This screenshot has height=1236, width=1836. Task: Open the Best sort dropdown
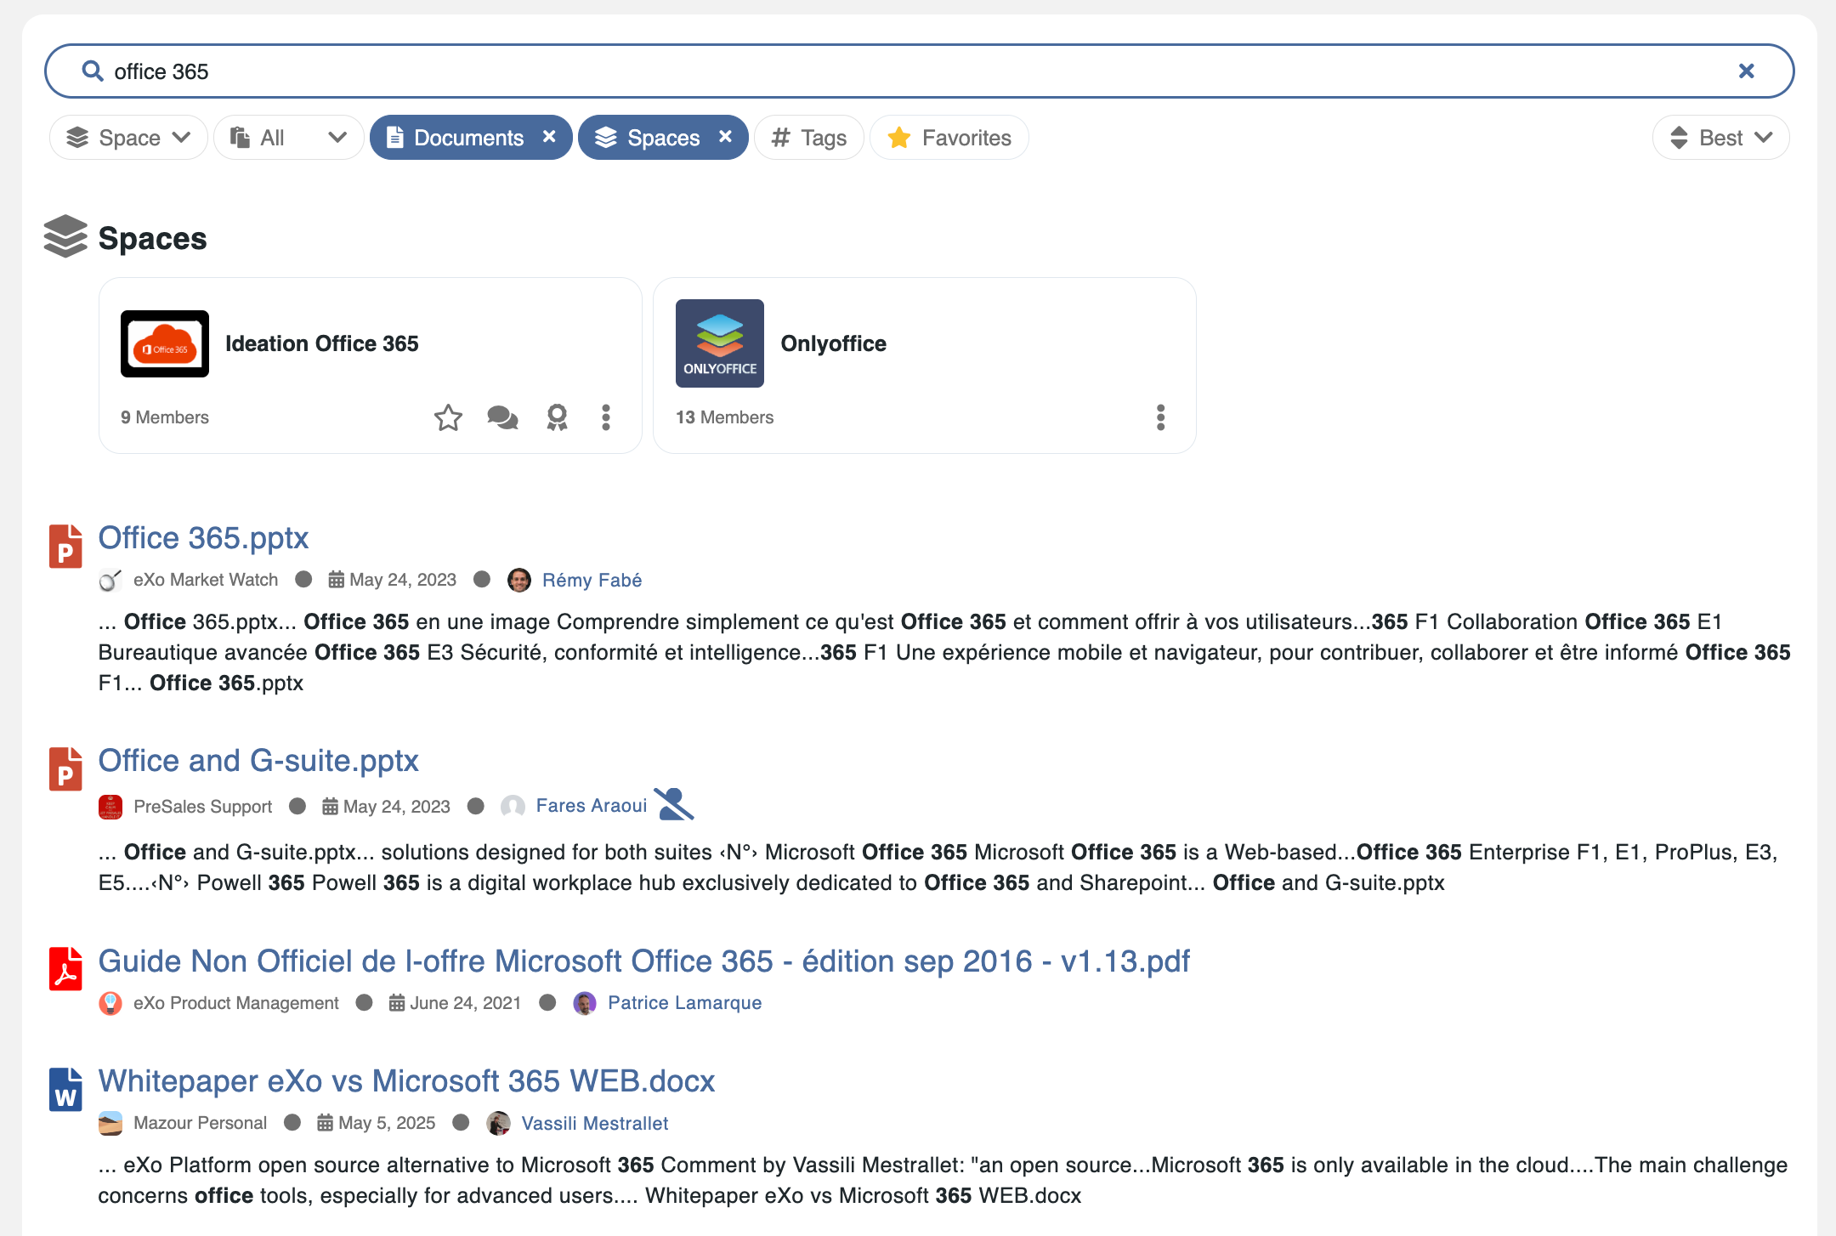pos(1720,138)
